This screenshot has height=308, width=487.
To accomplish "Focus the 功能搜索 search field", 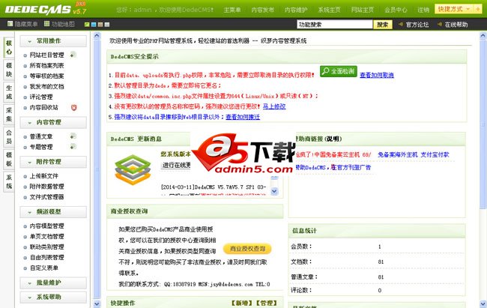I will [334, 24].
